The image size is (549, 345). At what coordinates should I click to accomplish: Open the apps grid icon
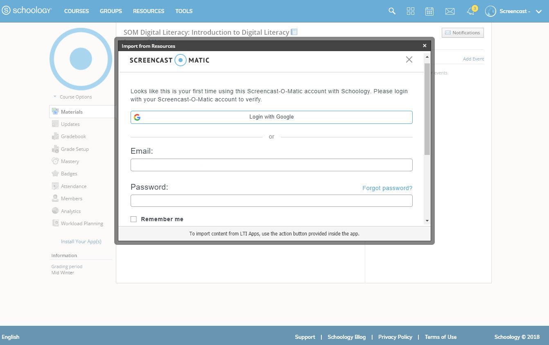pos(411,11)
